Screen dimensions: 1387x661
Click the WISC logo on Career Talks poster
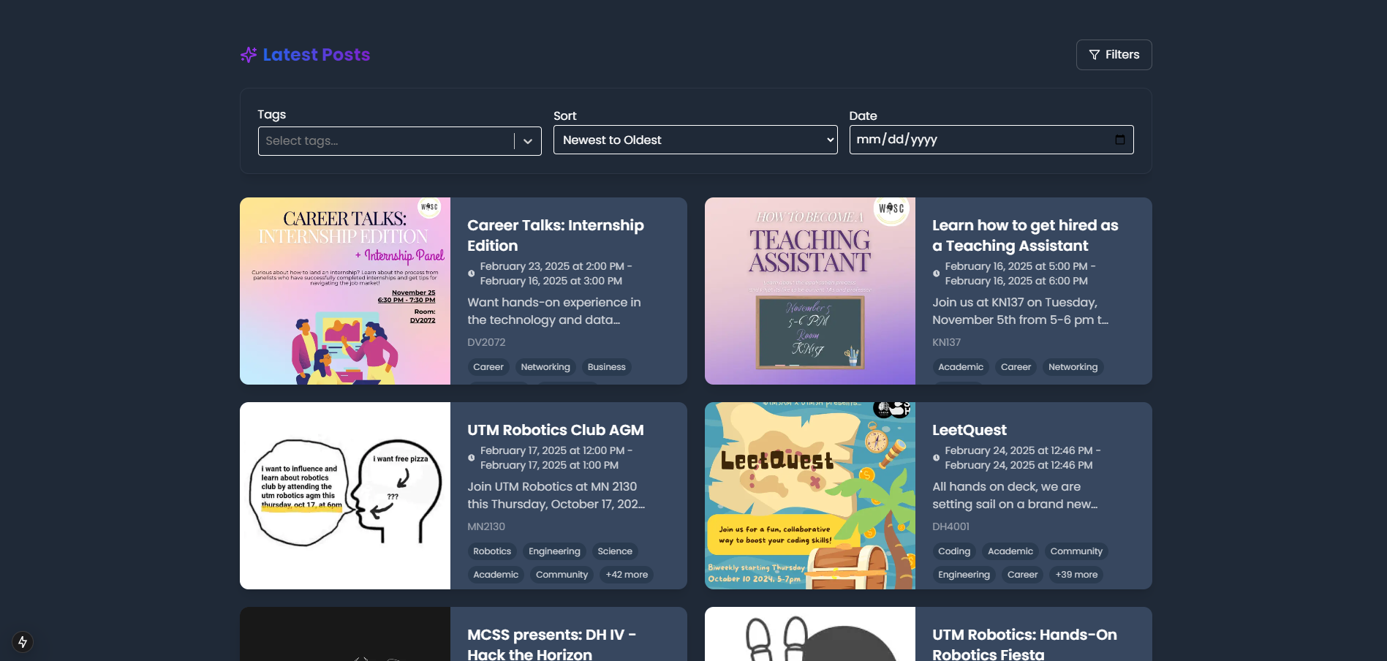point(429,207)
